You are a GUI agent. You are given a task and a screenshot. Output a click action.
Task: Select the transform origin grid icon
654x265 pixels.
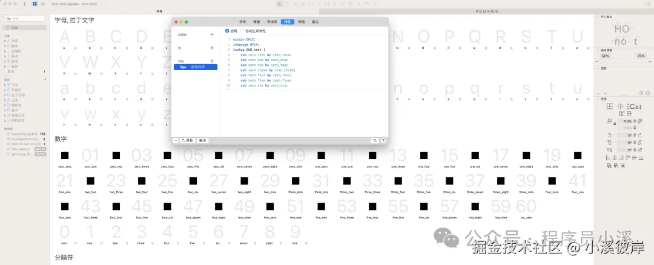(609, 106)
